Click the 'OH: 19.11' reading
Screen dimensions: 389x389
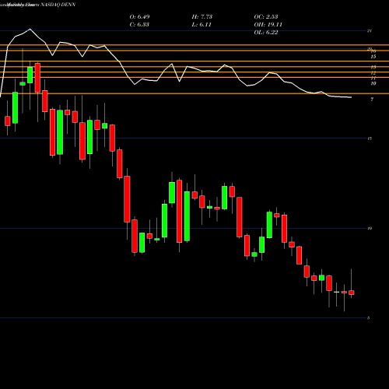point(268,25)
